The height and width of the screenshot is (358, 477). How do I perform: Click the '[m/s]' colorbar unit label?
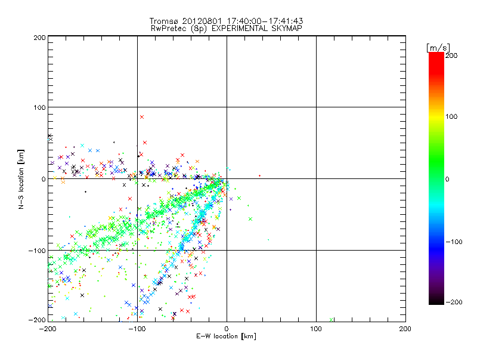pos(438,48)
